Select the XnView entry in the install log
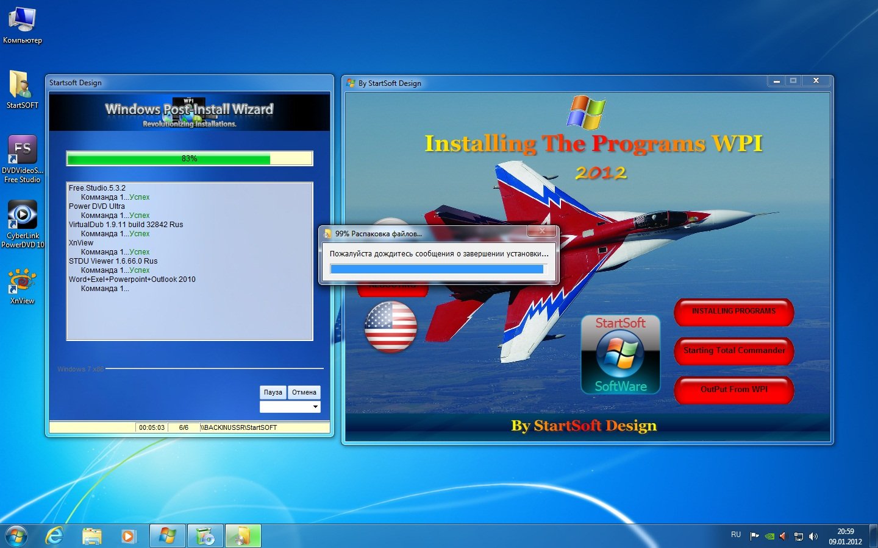This screenshot has height=548, width=878. point(81,243)
